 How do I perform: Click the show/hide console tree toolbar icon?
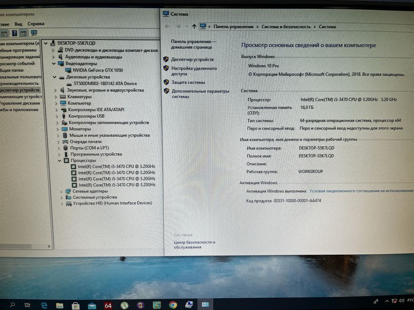coord(4,34)
